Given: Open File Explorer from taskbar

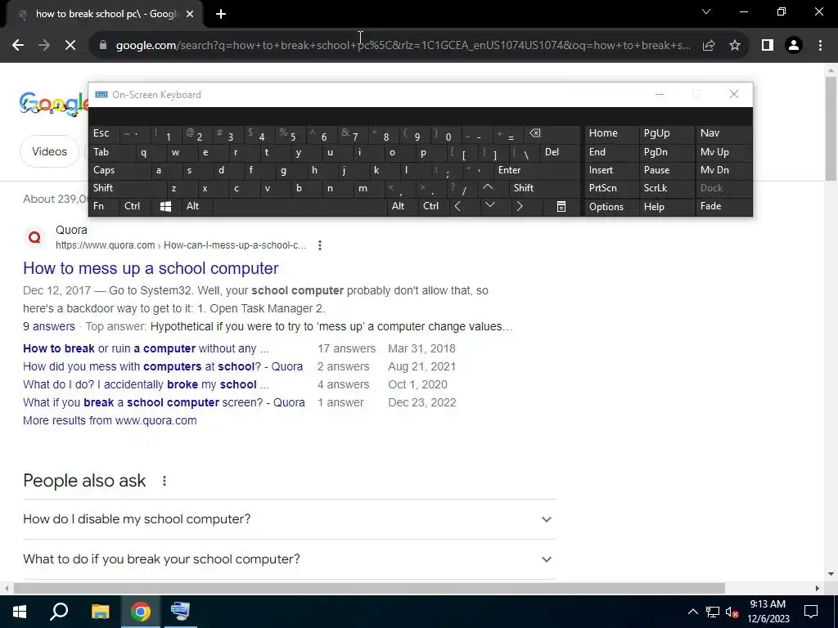Looking at the screenshot, I should [100, 611].
